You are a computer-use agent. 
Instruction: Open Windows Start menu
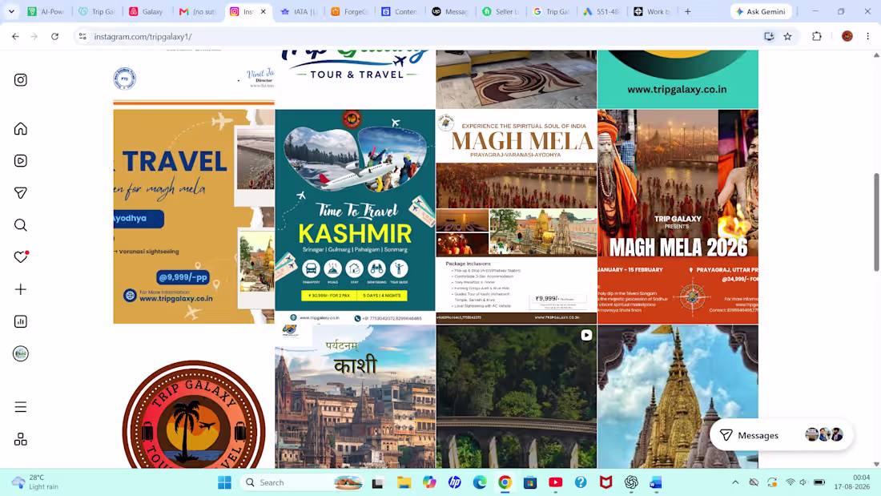[225, 482]
